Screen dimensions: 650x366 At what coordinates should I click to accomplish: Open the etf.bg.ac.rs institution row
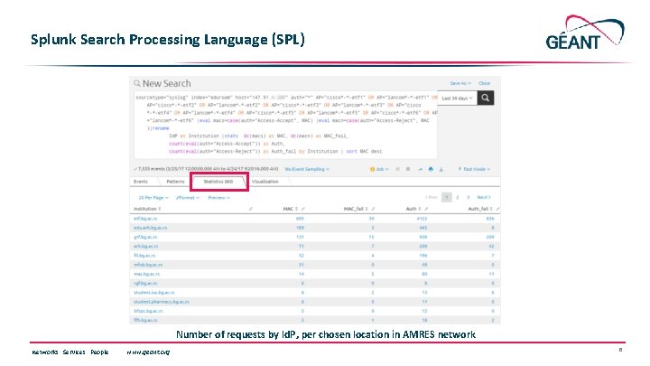point(145,219)
